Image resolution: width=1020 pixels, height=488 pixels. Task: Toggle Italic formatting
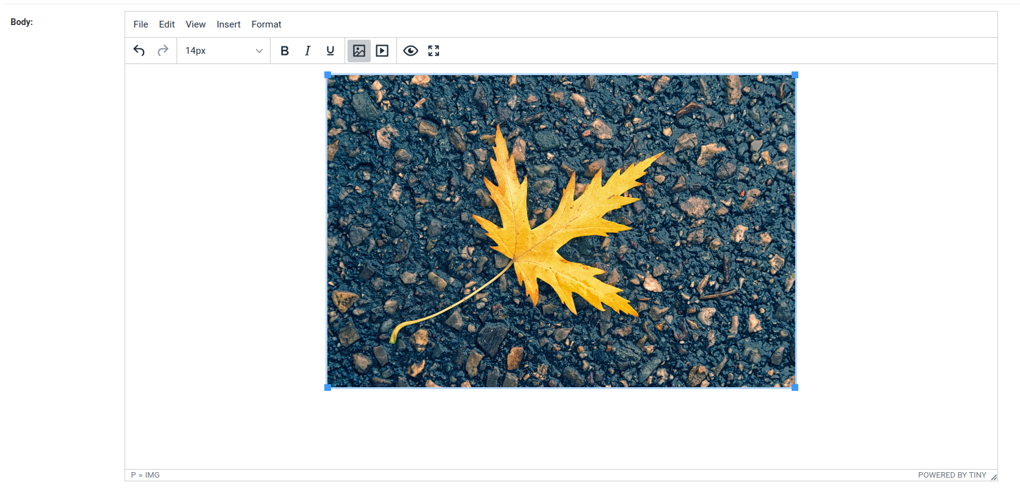coord(307,51)
